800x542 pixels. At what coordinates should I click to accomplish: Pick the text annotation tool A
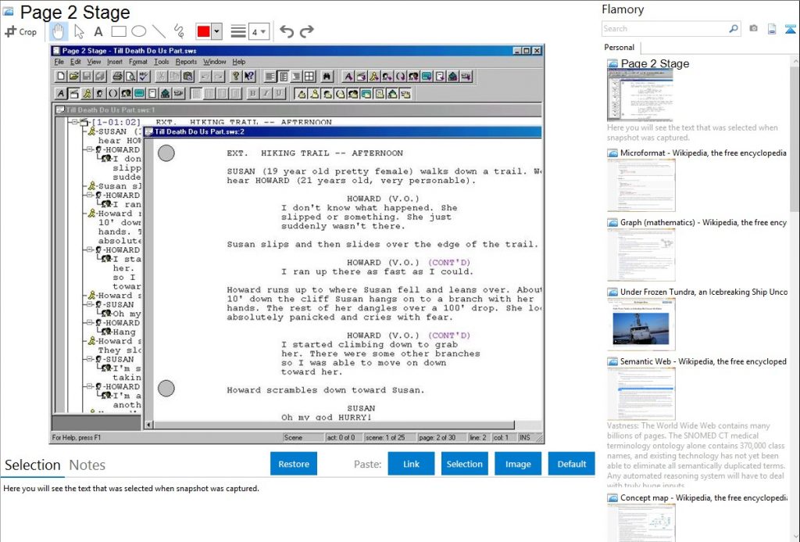pyautogui.click(x=98, y=31)
